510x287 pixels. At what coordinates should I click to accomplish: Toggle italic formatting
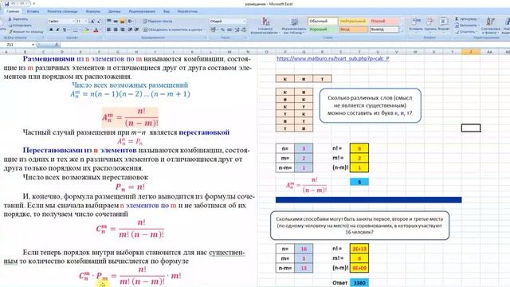click(x=57, y=30)
